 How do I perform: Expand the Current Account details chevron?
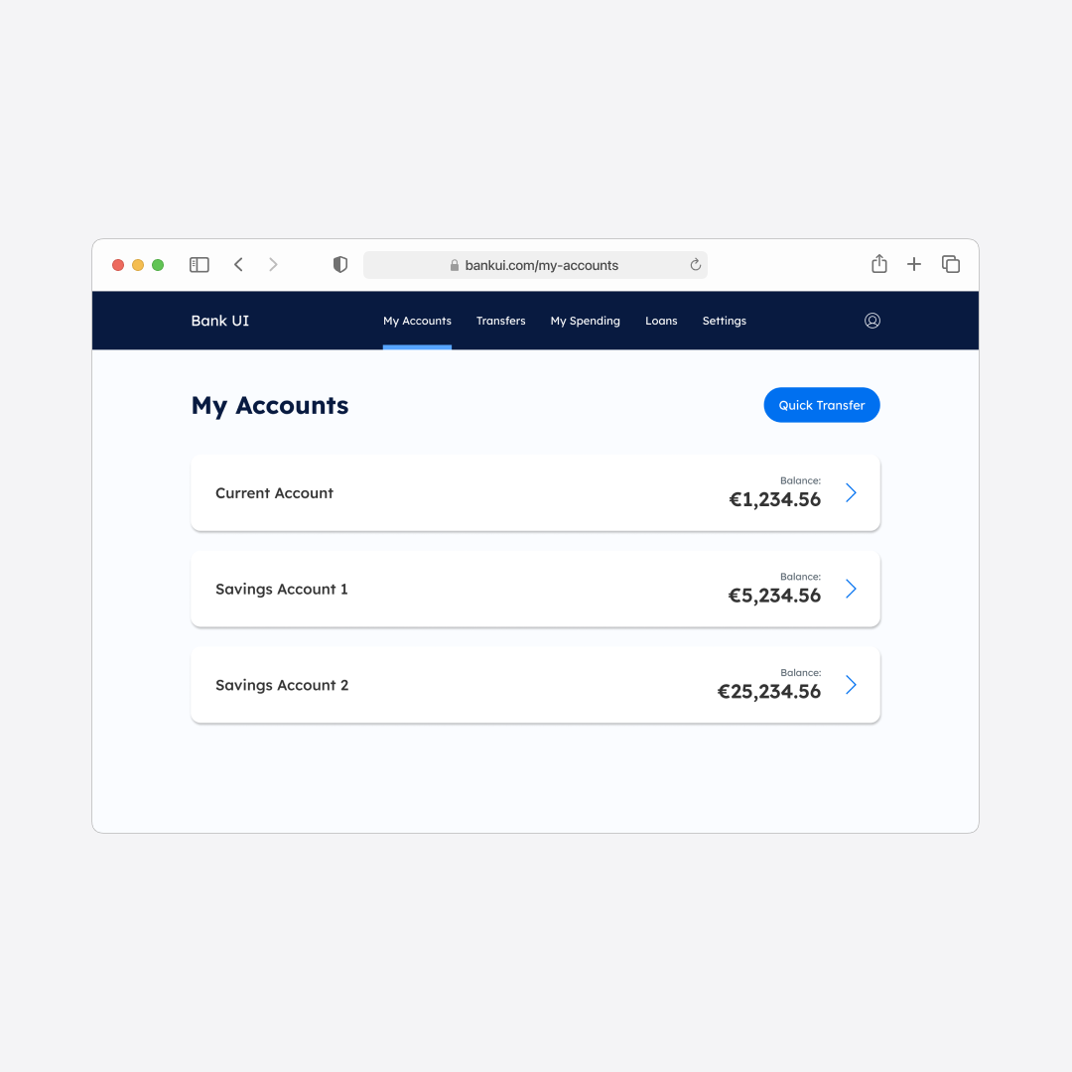click(850, 492)
